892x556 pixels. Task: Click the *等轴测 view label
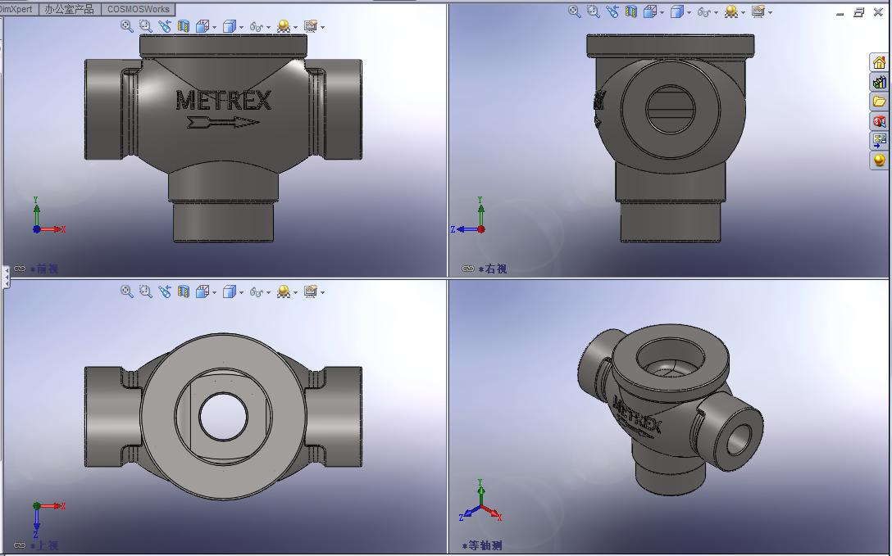(x=482, y=545)
